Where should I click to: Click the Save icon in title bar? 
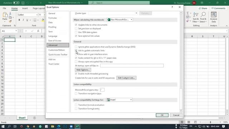[23, 3]
